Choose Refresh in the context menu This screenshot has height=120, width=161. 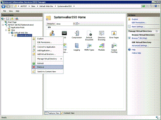pyautogui.click(x=48, y=63)
